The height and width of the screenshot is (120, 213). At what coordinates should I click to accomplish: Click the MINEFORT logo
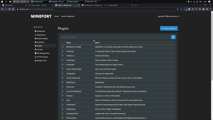(41, 16)
